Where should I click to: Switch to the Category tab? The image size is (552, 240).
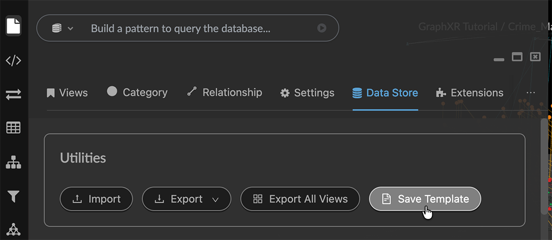[137, 92]
